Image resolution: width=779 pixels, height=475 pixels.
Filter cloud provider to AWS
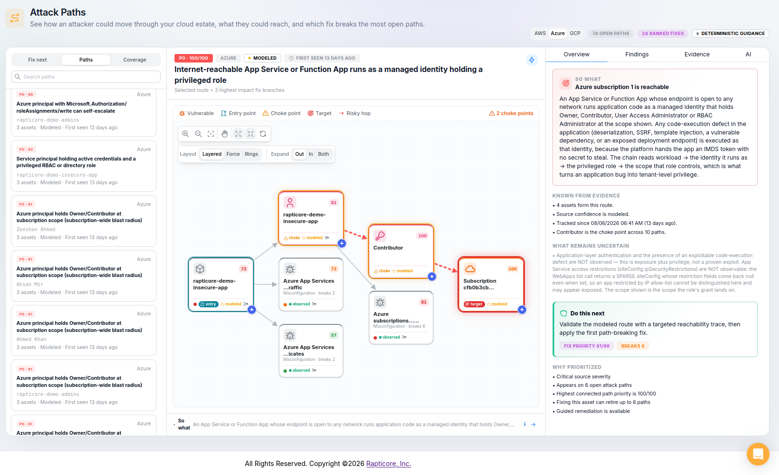click(x=540, y=34)
